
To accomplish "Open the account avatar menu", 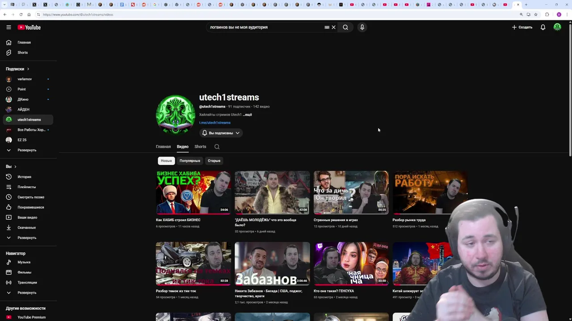I will 557,27.
